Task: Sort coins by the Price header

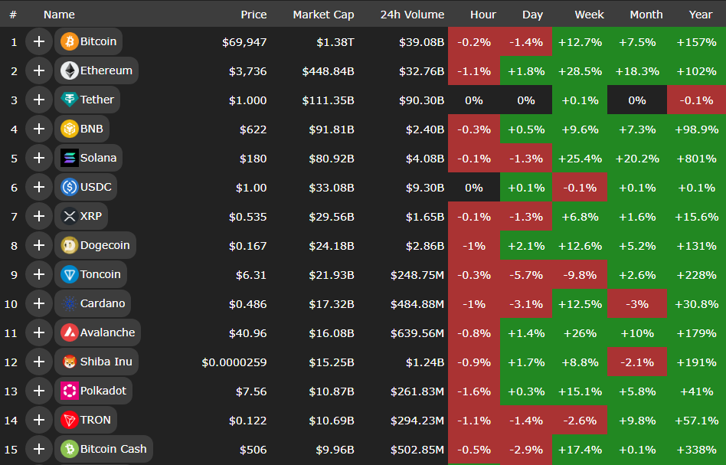Action: coord(253,15)
